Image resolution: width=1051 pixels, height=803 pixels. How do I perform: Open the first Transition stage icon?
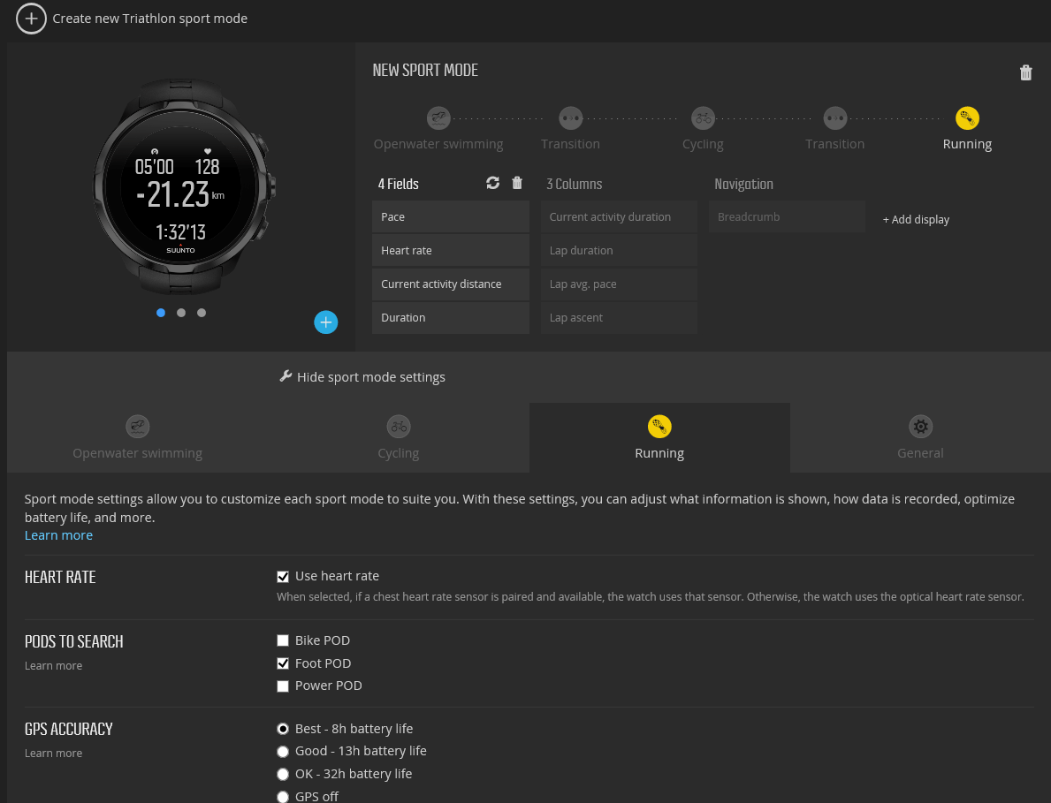tap(570, 117)
